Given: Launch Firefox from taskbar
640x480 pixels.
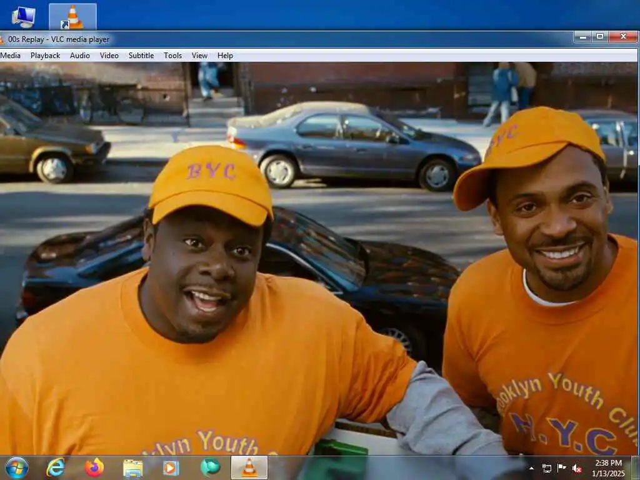Looking at the screenshot, I should 94,467.
